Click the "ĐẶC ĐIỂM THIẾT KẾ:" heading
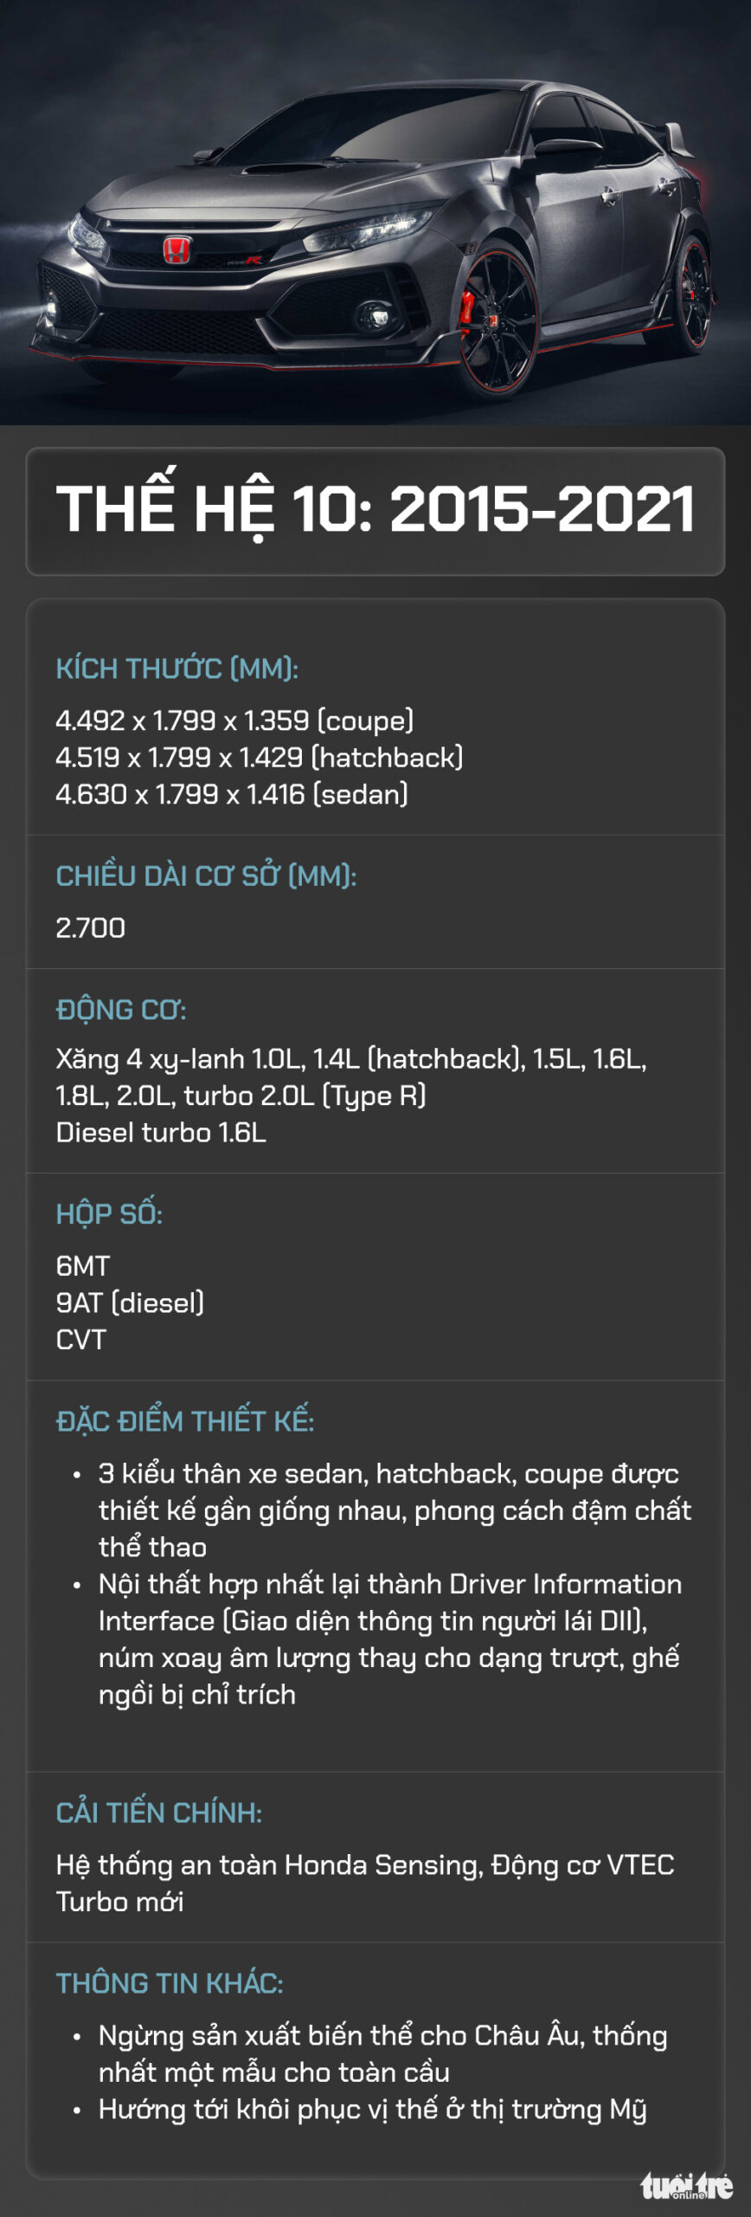Viewport: 751px width, 2217px height. coord(185,1422)
